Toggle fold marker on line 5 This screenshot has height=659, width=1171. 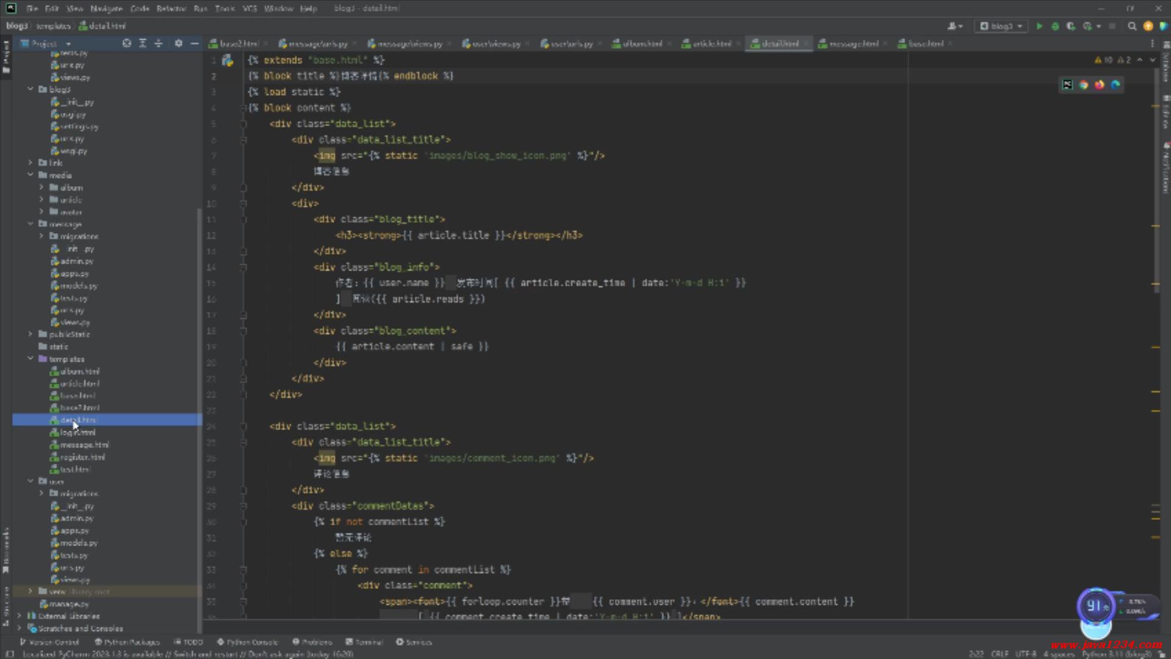243,124
